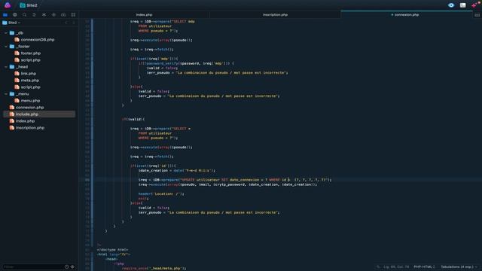Screen dimensions: 482x271
Task: Open the sun-shaped sidebar icon
Action: click(x=53, y=15)
